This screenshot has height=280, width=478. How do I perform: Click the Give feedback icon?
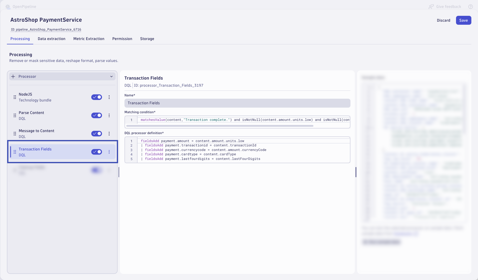[x=431, y=7]
